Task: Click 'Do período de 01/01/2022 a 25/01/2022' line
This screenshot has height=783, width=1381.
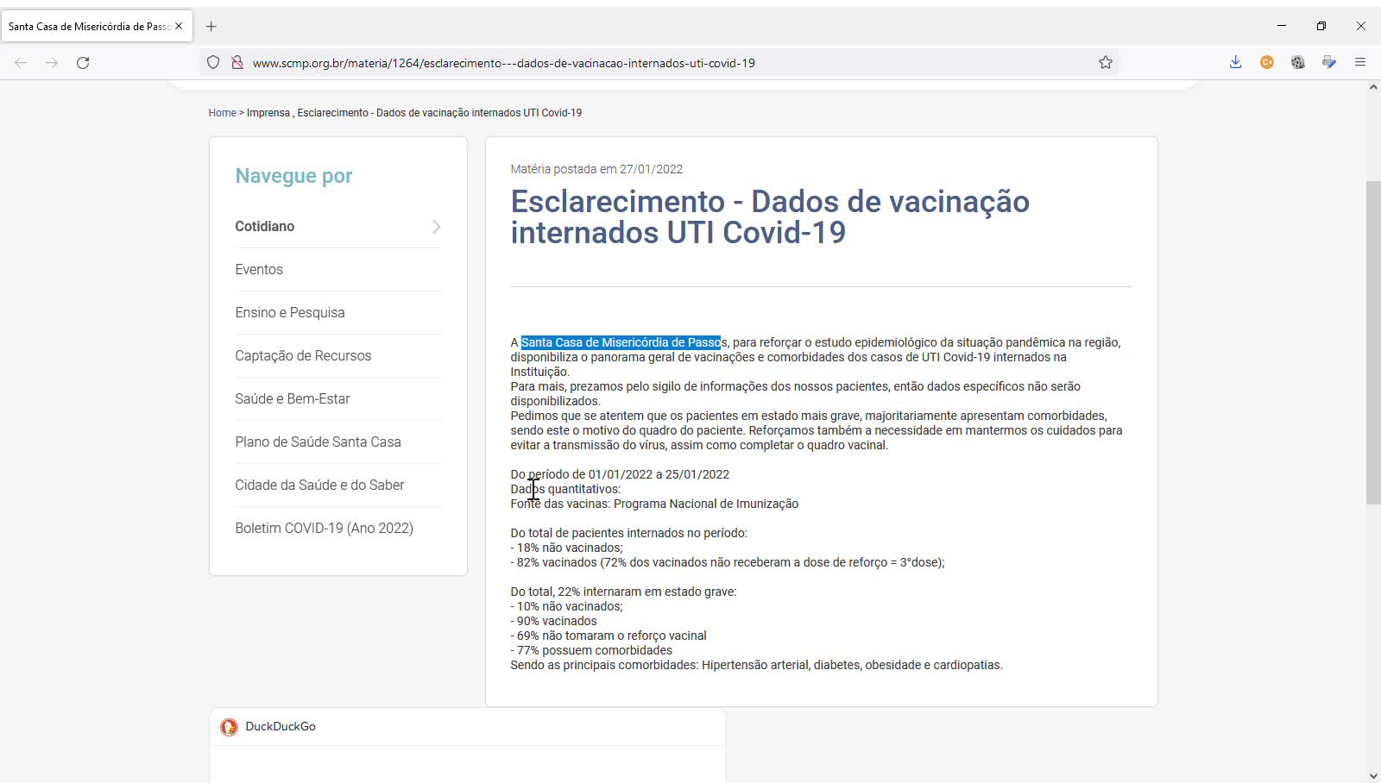Action: tap(620, 474)
